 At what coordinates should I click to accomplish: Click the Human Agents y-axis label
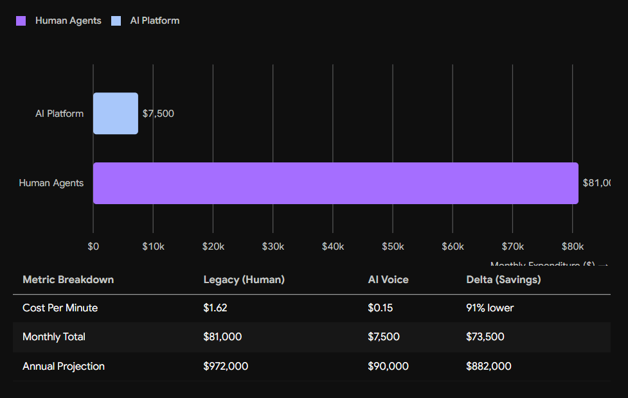coord(51,183)
